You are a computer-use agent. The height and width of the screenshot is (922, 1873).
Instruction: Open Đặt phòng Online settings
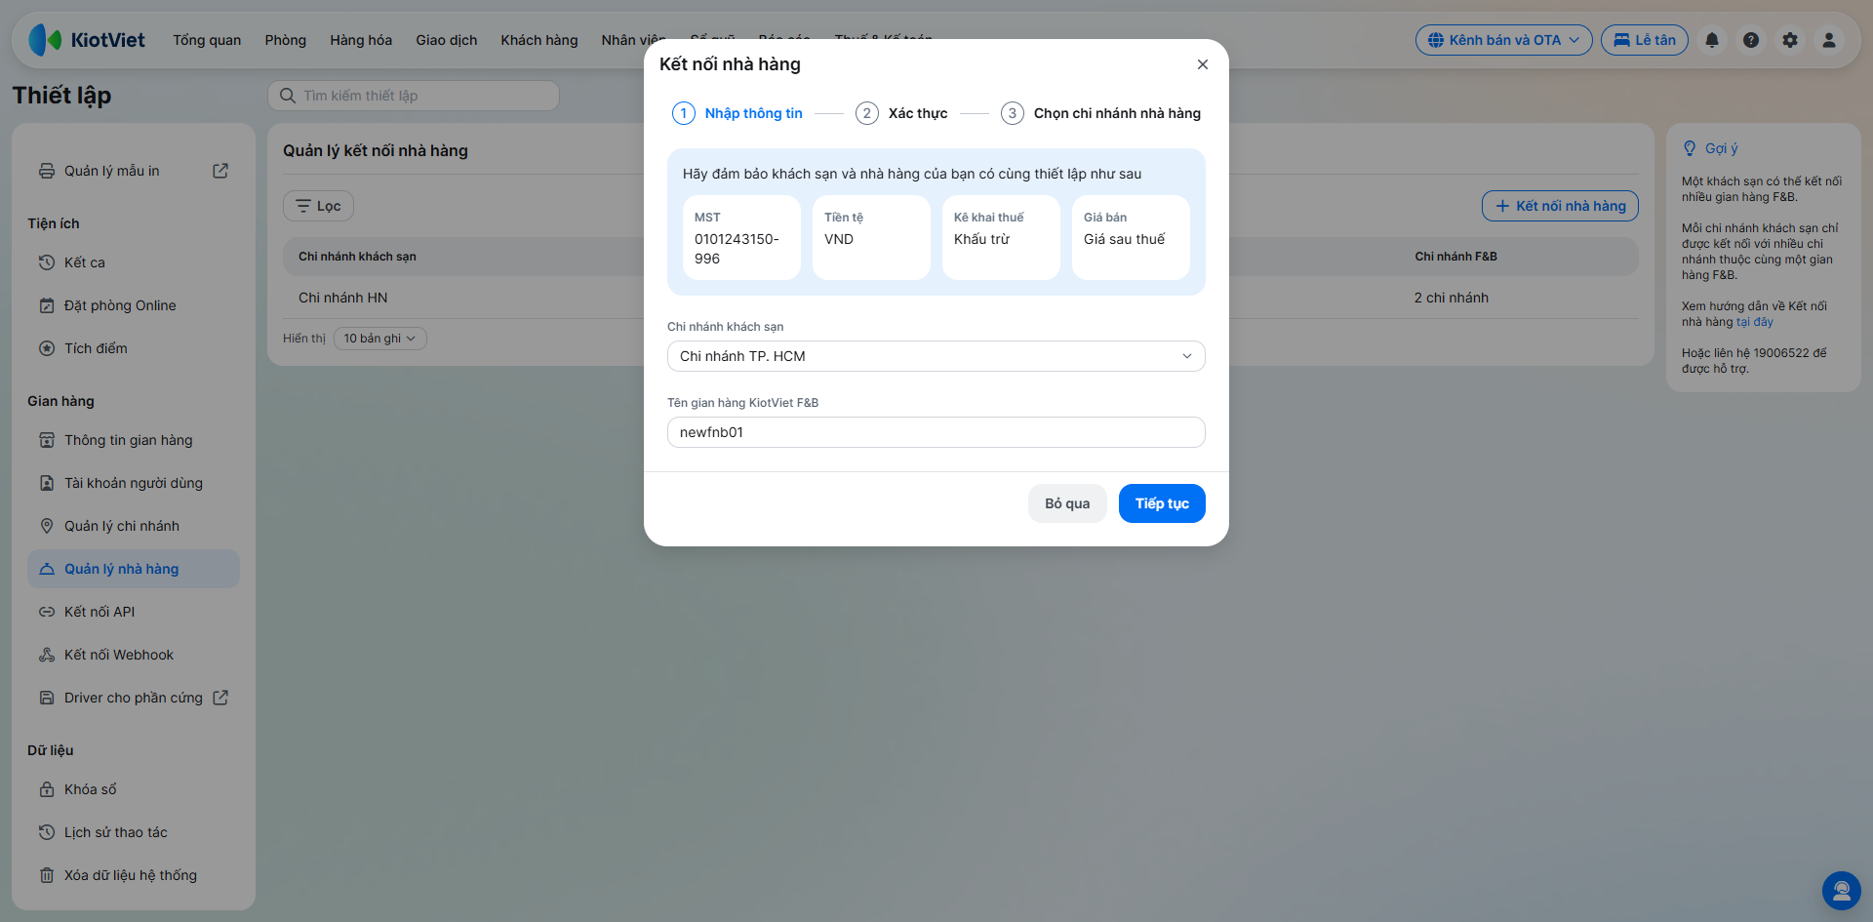[134, 305]
